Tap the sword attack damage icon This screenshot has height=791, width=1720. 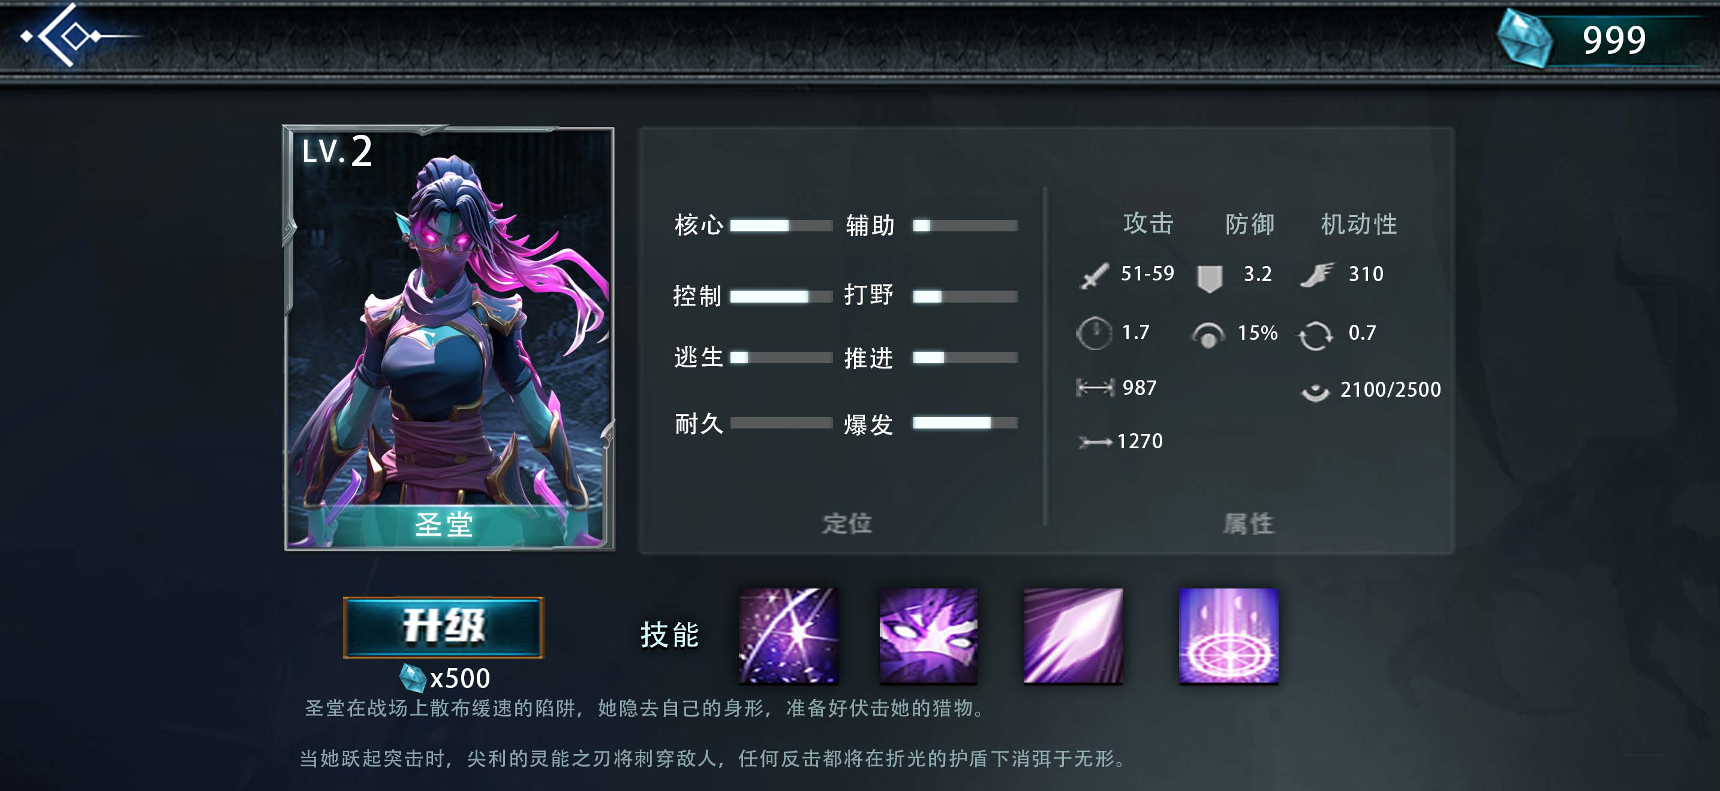coord(1094,275)
